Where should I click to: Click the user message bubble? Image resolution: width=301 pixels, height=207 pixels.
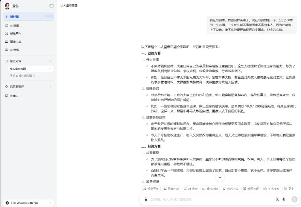tap(251, 25)
